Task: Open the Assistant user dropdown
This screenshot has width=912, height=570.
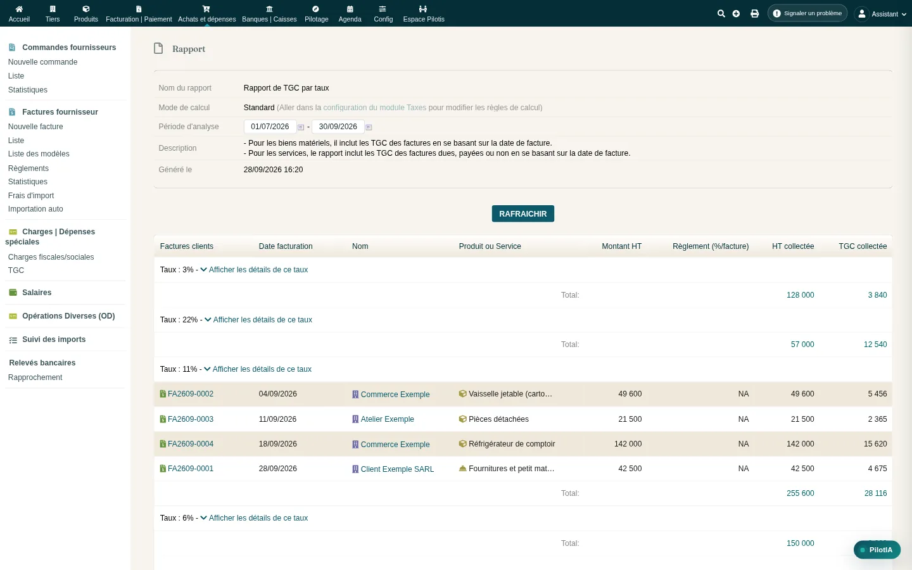Action: tap(881, 13)
